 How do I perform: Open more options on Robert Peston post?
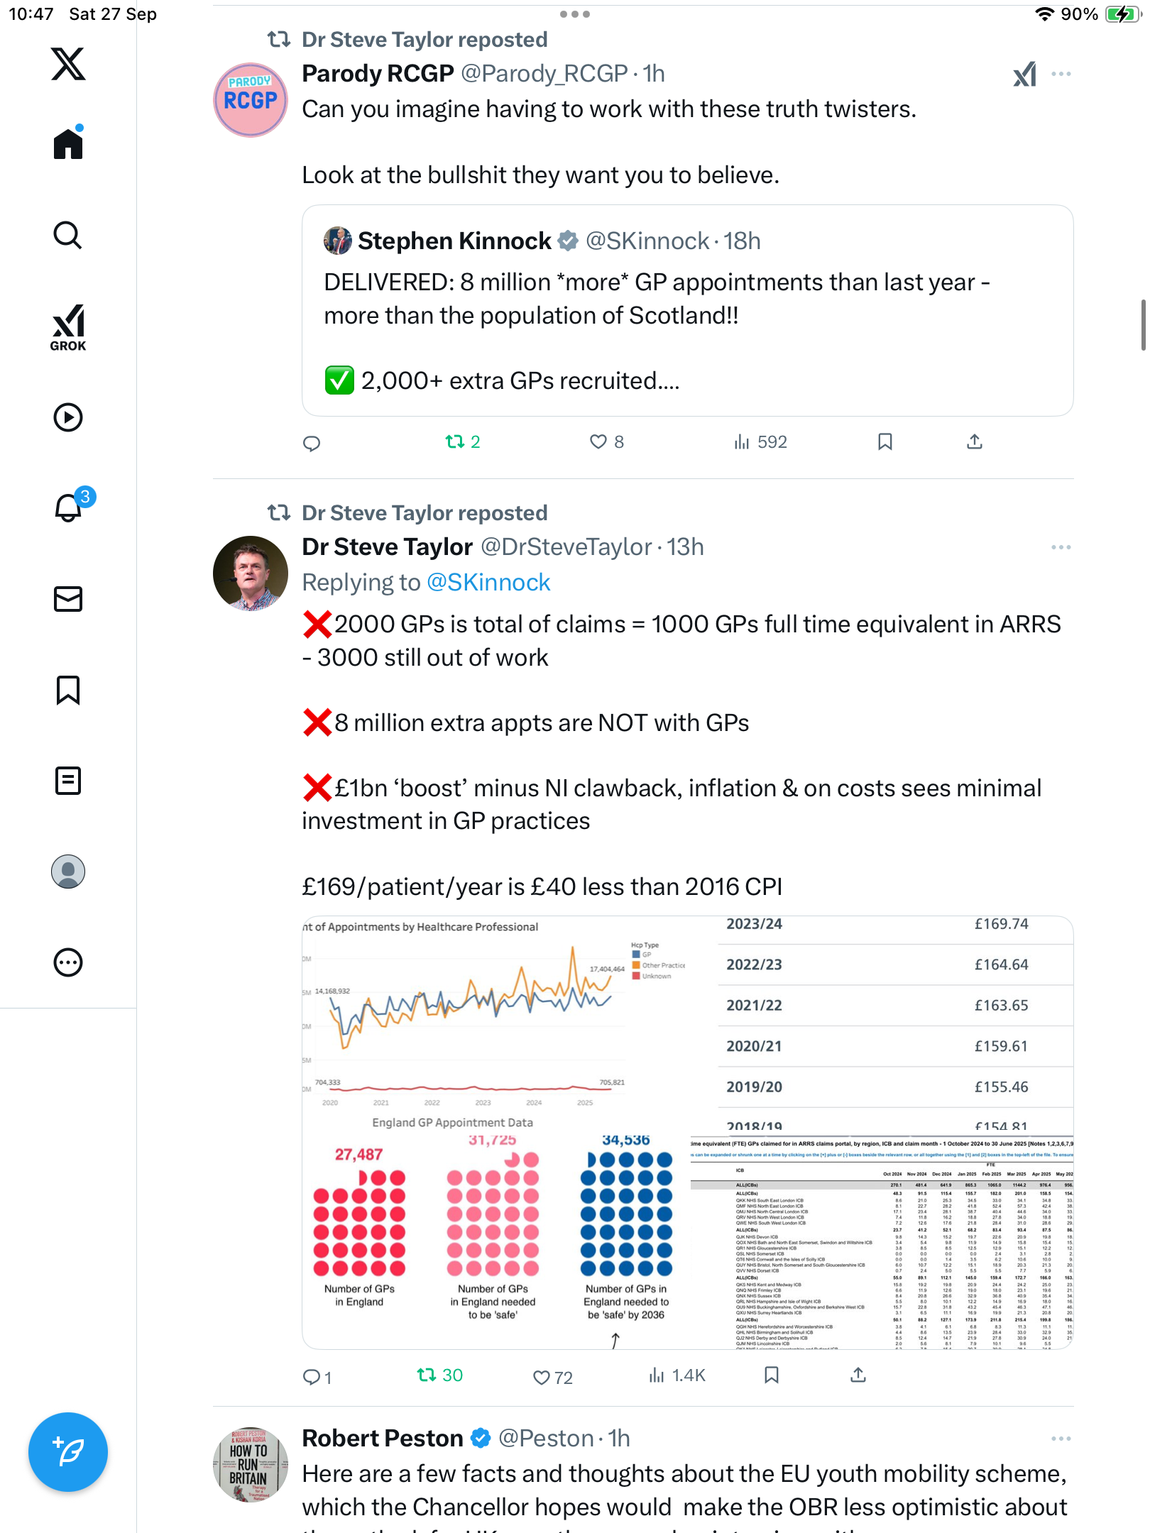click(x=1061, y=1439)
